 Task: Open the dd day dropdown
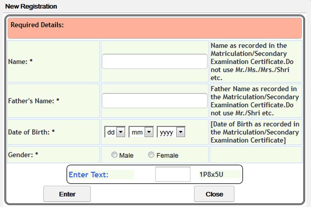[x=115, y=132]
